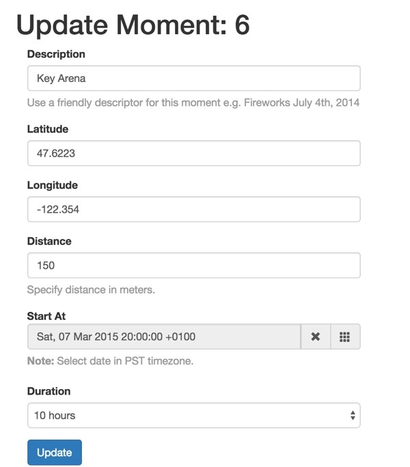The image size is (410, 467).
Task: Focus the Description field containing Key Arena
Action: tap(194, 79)
